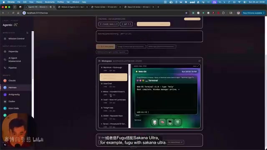The height and width of the screenshot is (150, 267).
Task: Go to Chrome home page
Action: [x=18, y=13]
